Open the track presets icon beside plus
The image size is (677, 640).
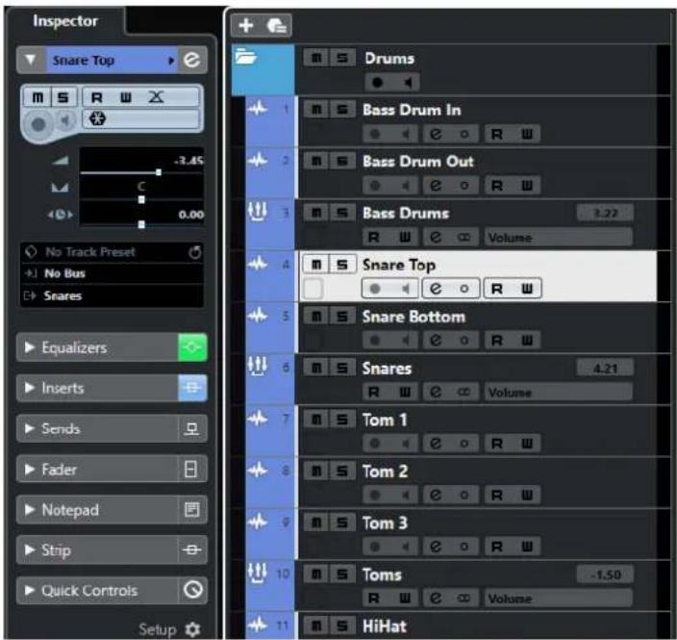276,25
